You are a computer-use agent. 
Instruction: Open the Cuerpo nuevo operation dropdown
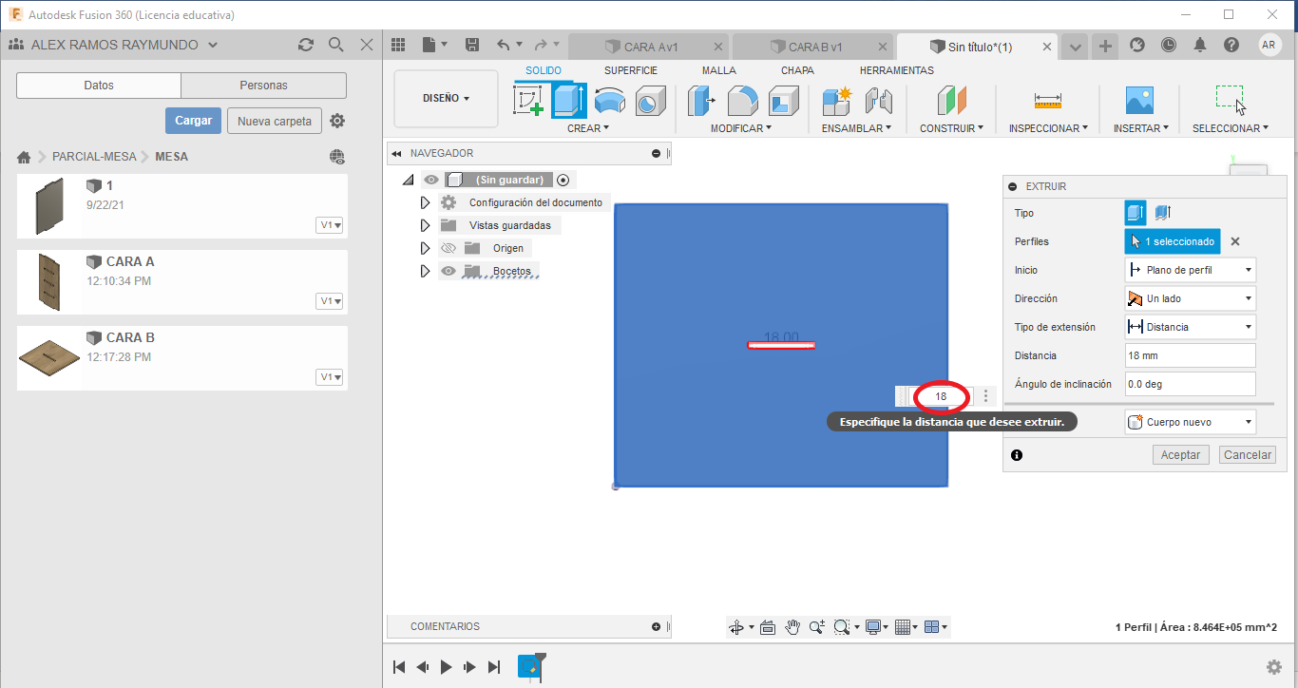[1190, 422]
